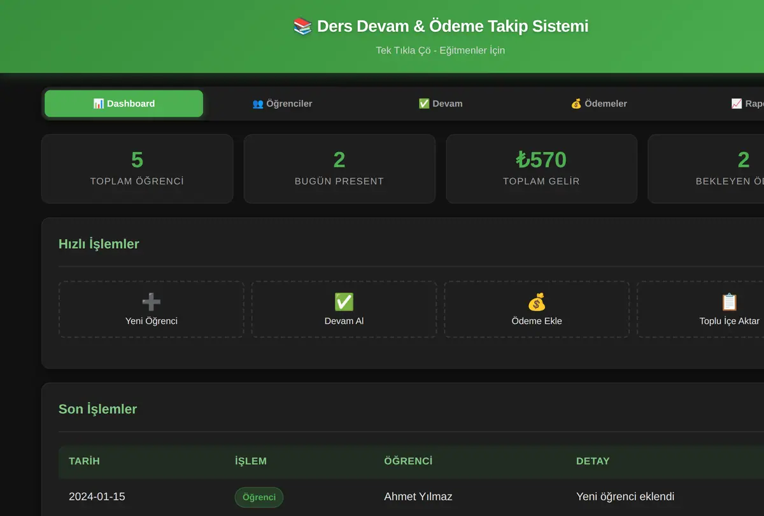Click the clipboard icon above Toplu İçe Aktar

point(730,302)
